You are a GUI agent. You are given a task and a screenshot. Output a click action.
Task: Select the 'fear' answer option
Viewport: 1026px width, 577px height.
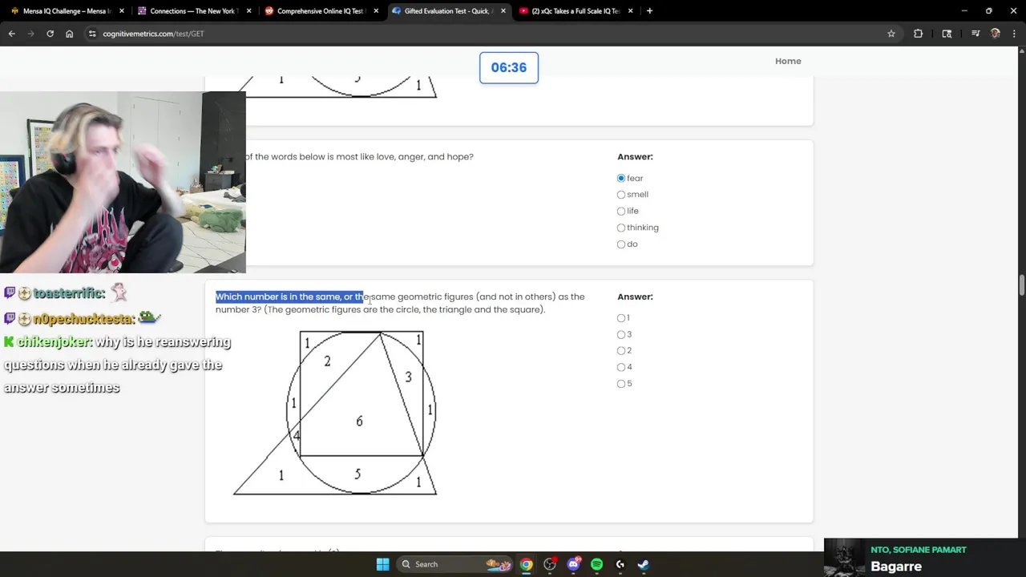[621, 178]
